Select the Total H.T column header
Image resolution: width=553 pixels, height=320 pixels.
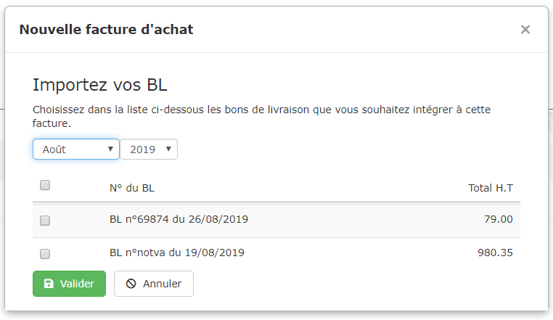(x=491, y=188)
